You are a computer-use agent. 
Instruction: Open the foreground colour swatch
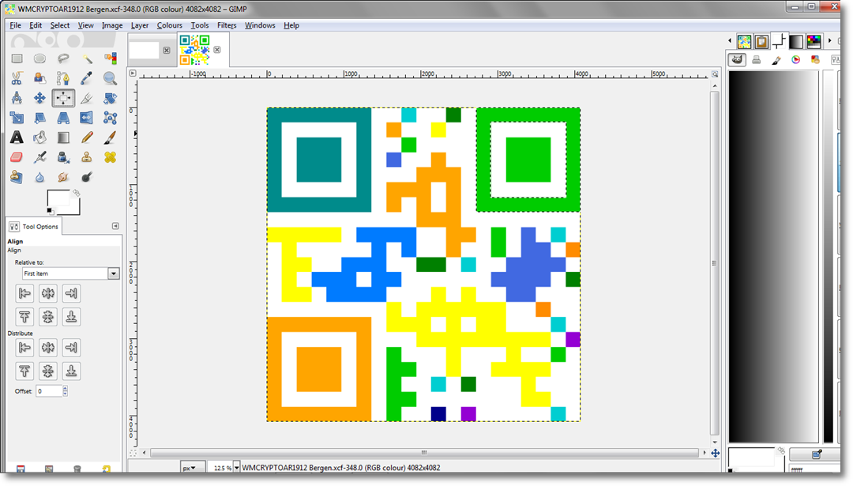(58, 198)
